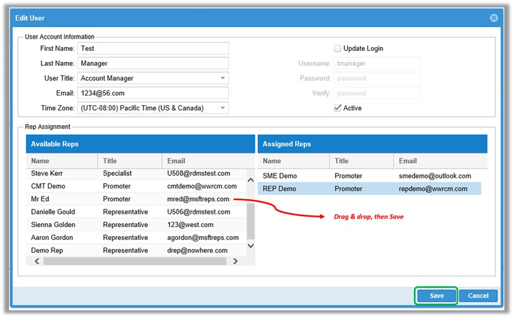Close the Edit User dialog
514x318 pixels.
point(494,18)
